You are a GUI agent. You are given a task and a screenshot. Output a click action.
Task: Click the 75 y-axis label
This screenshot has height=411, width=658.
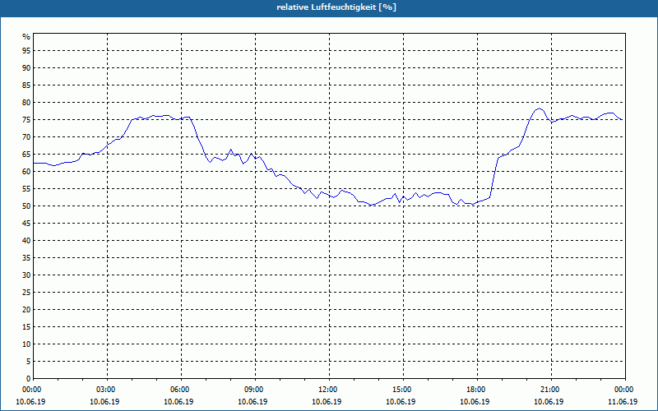[26, 119]
